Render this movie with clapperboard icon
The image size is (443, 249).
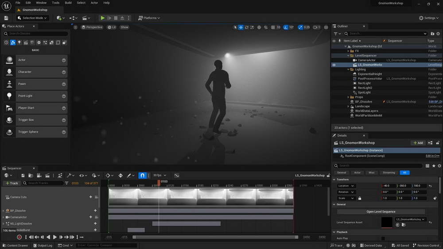point(47,176)
